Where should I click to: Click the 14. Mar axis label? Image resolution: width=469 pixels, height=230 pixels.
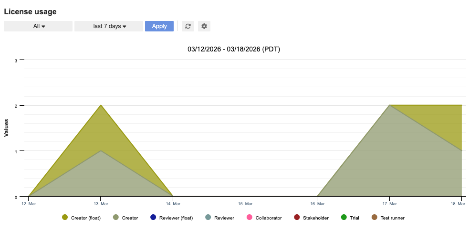(173, 204)
